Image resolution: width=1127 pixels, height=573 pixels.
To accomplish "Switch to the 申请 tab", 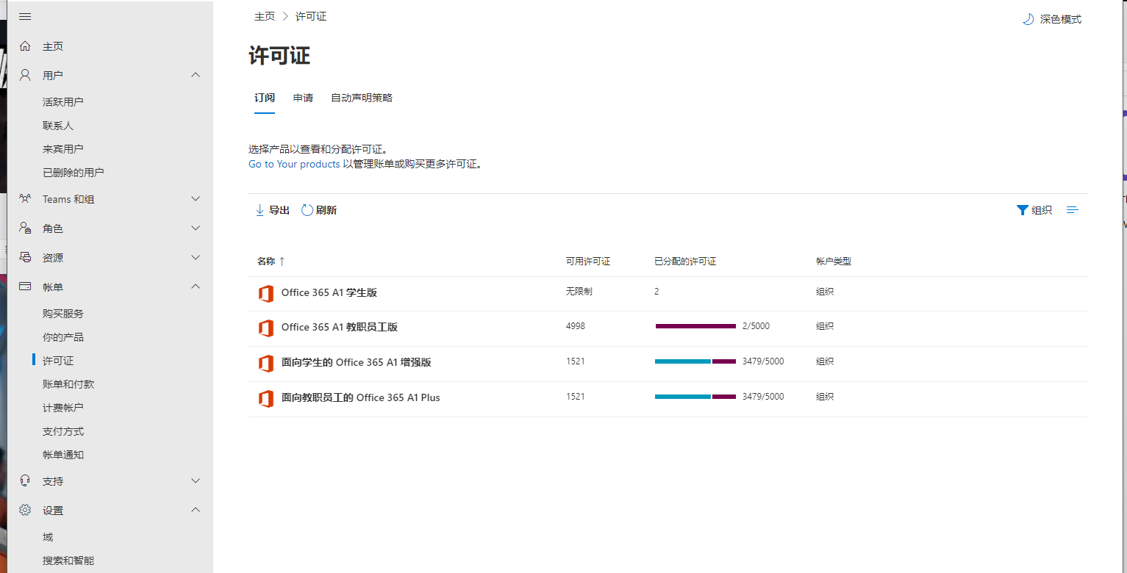I will pos(303,98).
